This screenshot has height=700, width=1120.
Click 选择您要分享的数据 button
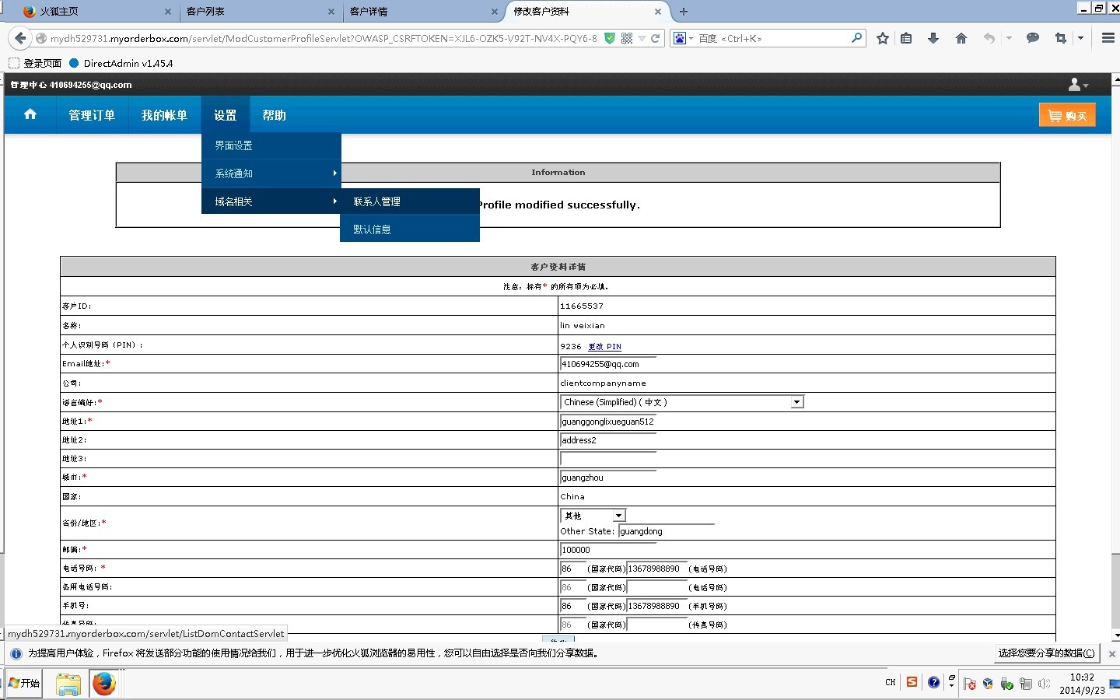pyautogui.click(x=1045, y=653)
